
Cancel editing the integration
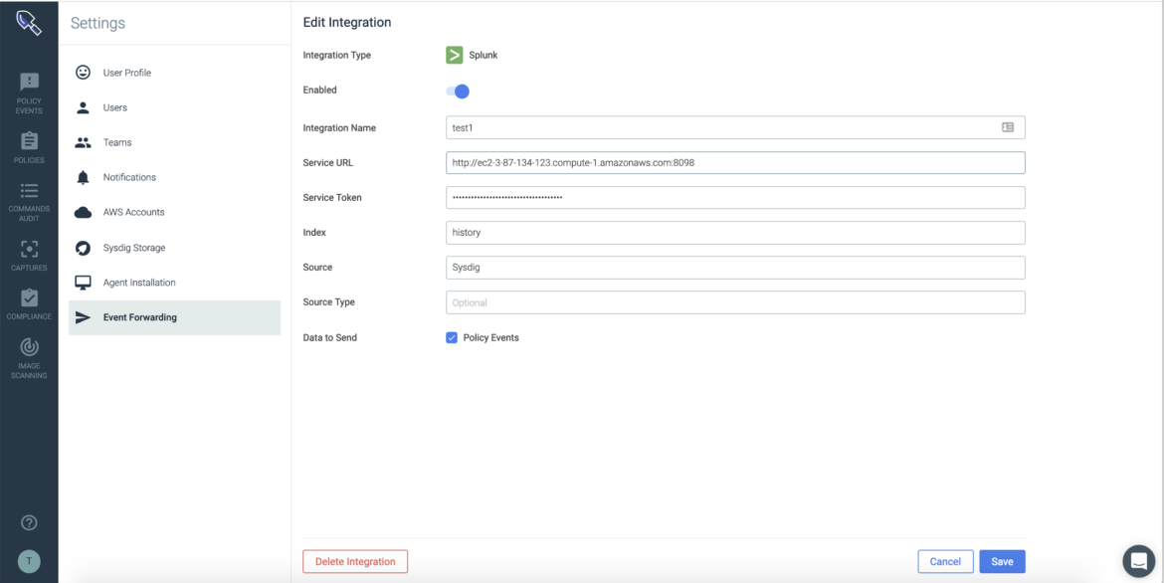945,561
